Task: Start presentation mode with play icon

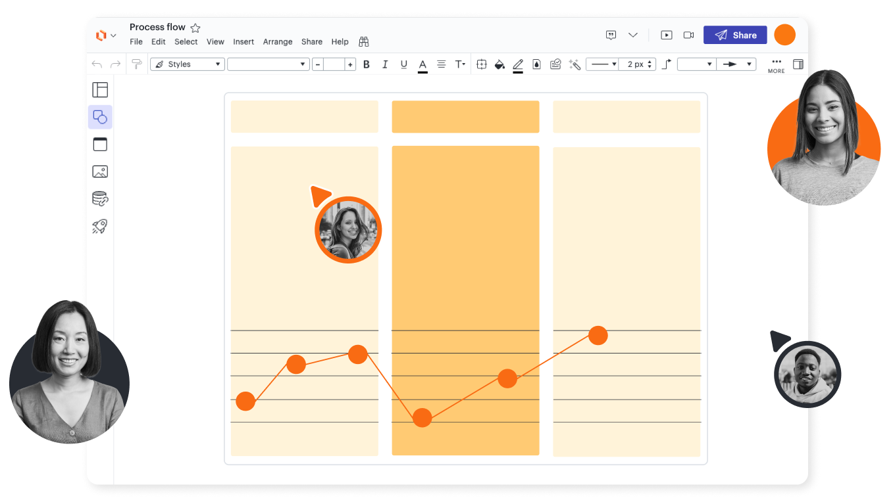Action: coord(667,35)
